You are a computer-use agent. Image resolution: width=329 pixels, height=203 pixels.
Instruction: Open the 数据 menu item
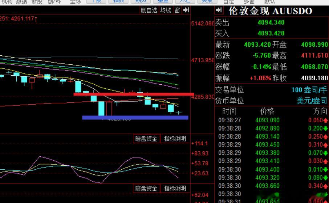(21, 2)
